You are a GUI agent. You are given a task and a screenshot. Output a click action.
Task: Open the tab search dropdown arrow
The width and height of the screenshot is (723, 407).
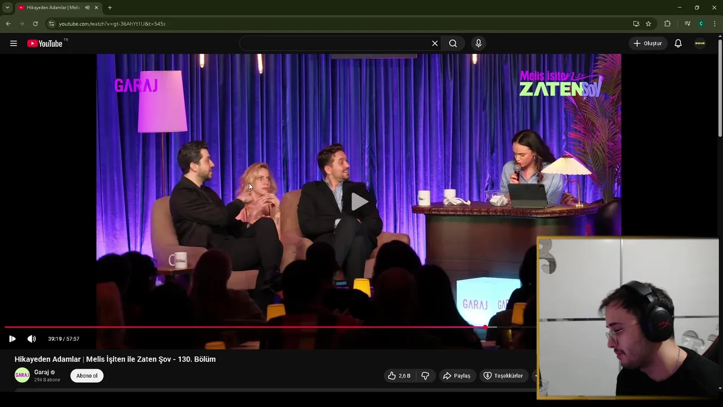click(7, 7)
